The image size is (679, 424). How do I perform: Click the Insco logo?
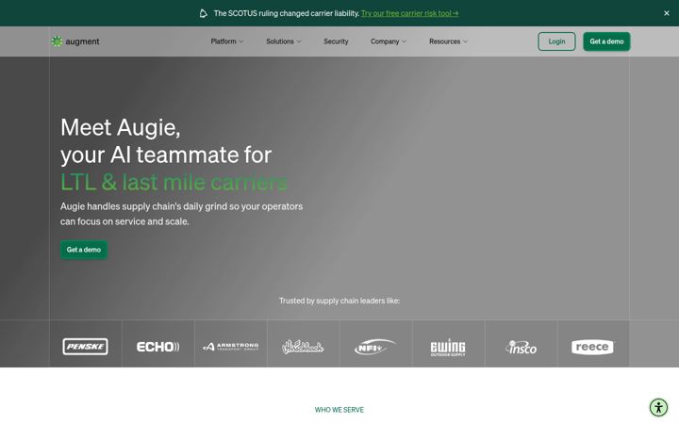tap(521, 347)
